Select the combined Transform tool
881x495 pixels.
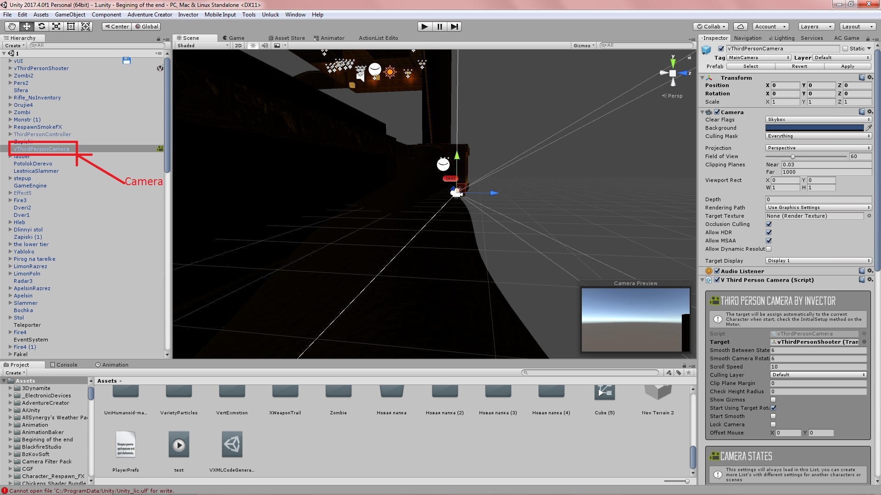click(x=86, y=27)
